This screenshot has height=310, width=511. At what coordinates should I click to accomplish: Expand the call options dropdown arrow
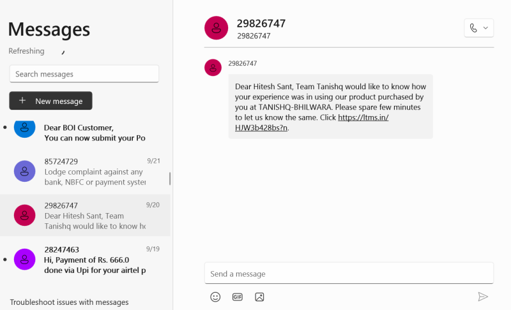point(485,28)
